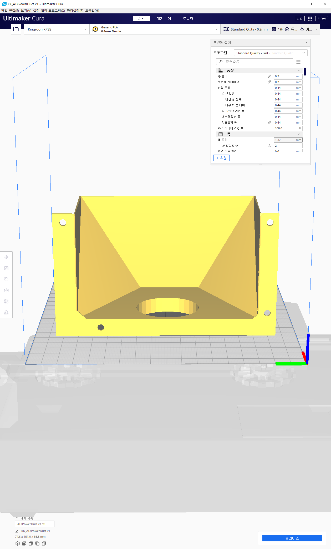
Task: Switch to the 미리 보기 stage tab
Action: [164, 19]
